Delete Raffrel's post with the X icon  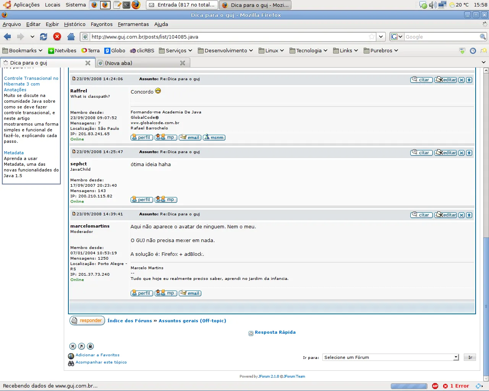[461, 80]
